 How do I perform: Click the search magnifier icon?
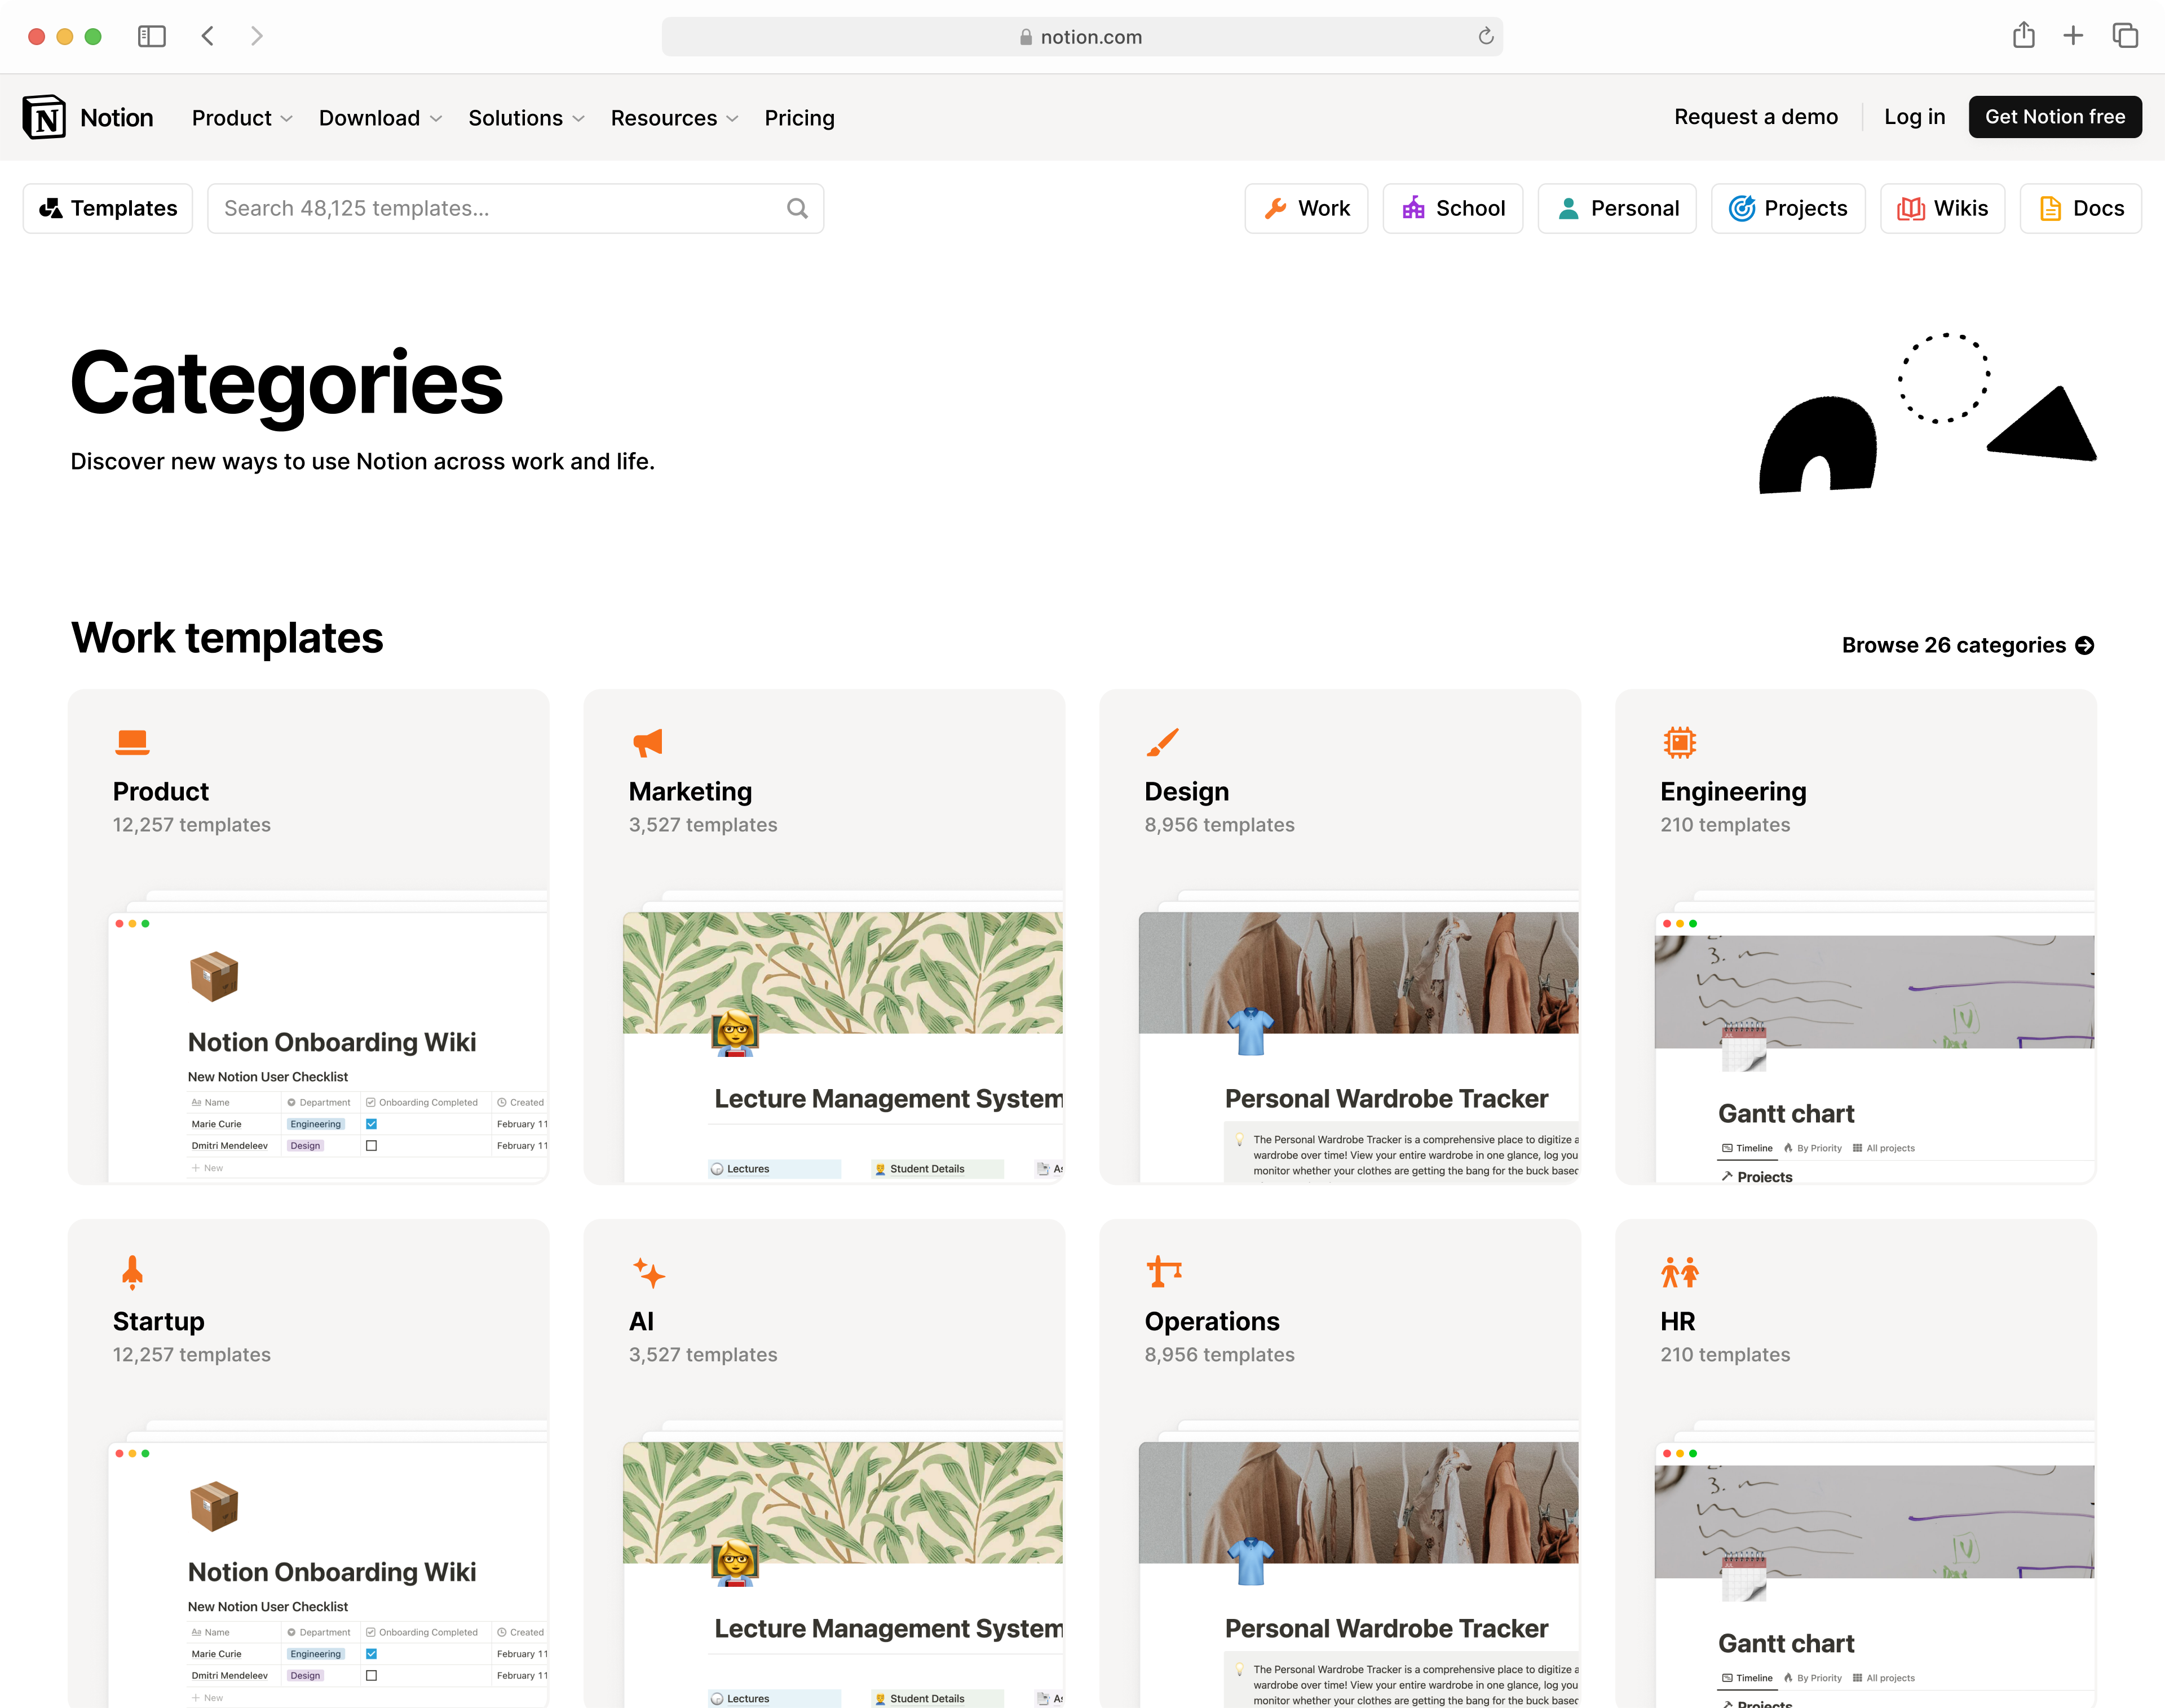(x=796, y=208)
